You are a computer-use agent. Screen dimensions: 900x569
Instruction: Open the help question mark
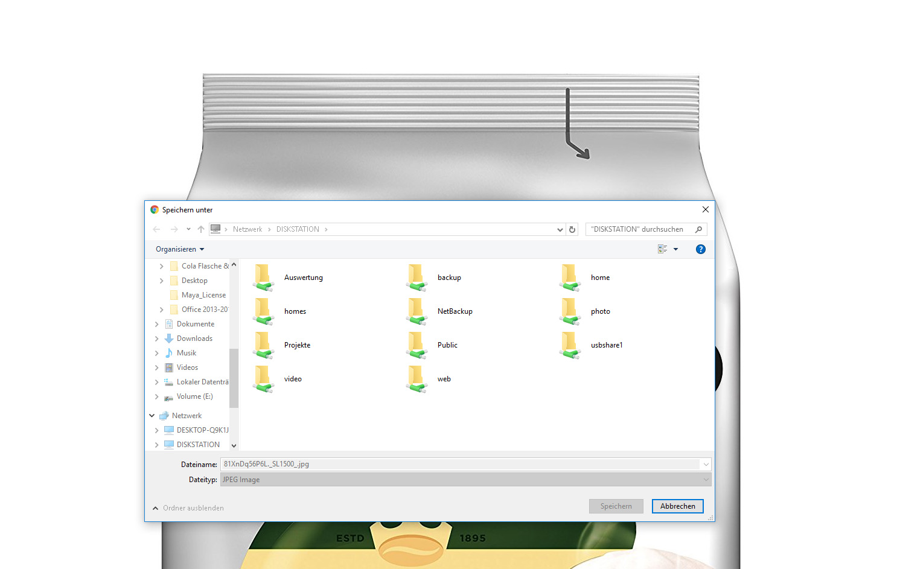[x=701, y=249]
